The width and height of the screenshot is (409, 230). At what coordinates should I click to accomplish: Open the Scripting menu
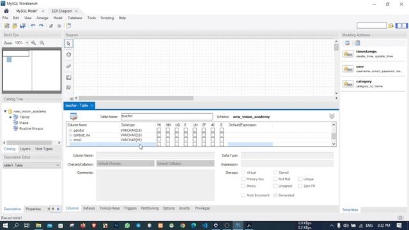pyautogui.click(x=107, y=18)
